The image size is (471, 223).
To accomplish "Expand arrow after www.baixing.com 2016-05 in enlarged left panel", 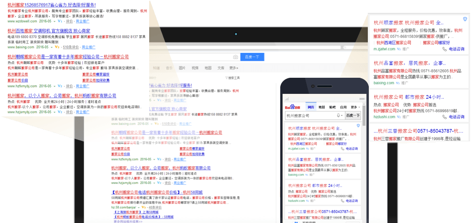I will click(x=52, y=47).
